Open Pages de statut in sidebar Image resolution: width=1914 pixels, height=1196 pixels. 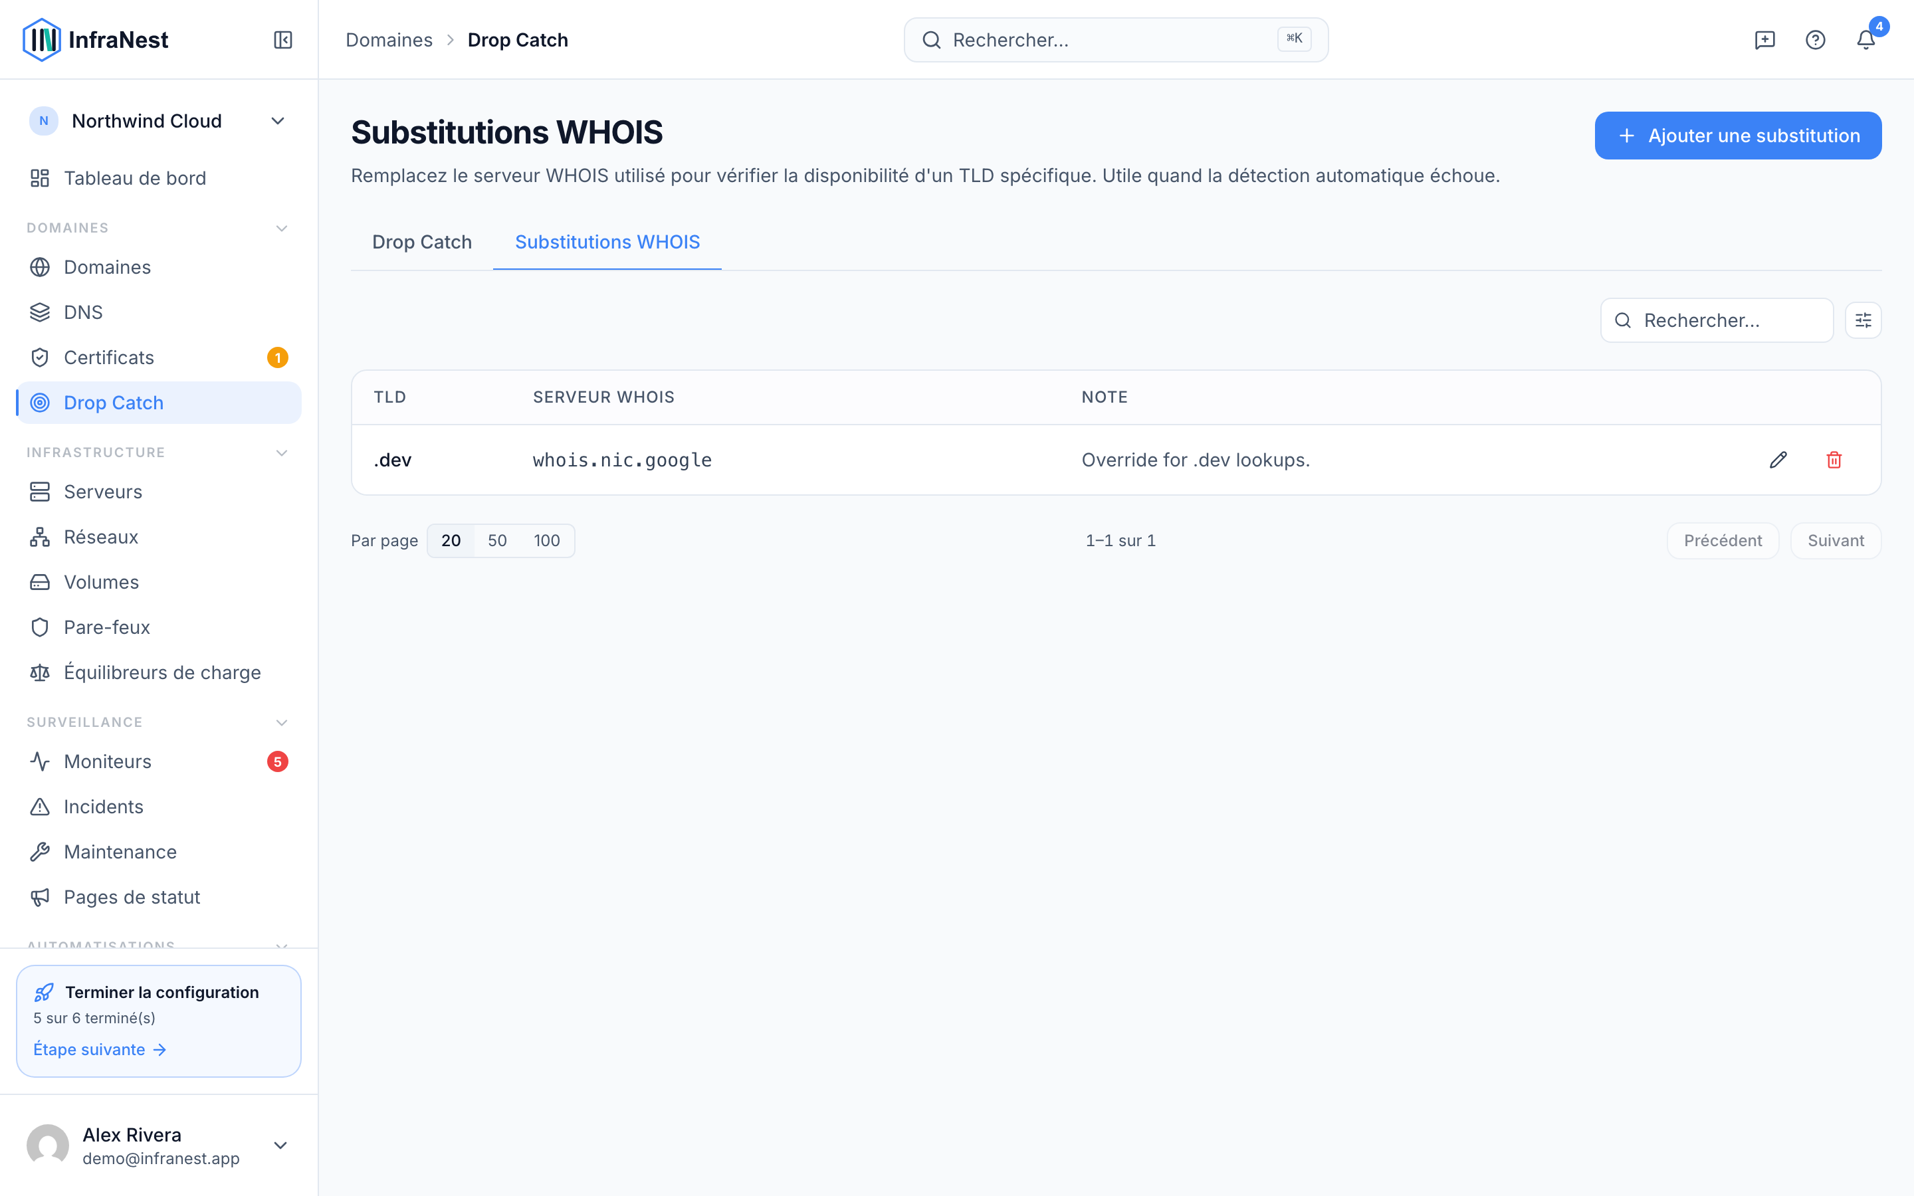click(x=158, y=897)
